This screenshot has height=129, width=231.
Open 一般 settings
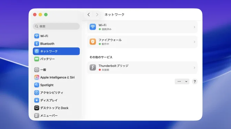56,70
